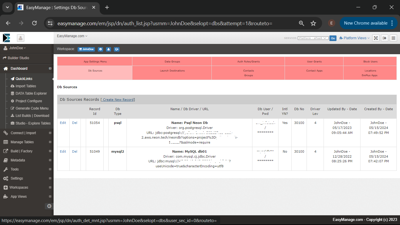This screenshot has height=225, width=400.
Task: Open the Service Platform - aPaaS select box
Action: tap(313, 38)
